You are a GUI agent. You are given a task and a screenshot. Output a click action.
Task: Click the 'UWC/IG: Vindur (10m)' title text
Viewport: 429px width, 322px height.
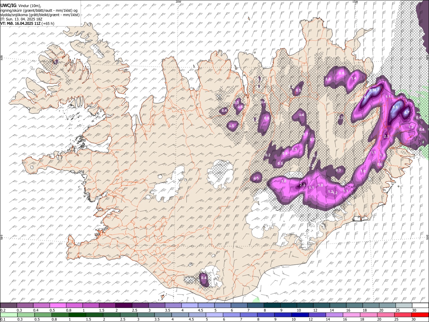click(x=21, y=6)
